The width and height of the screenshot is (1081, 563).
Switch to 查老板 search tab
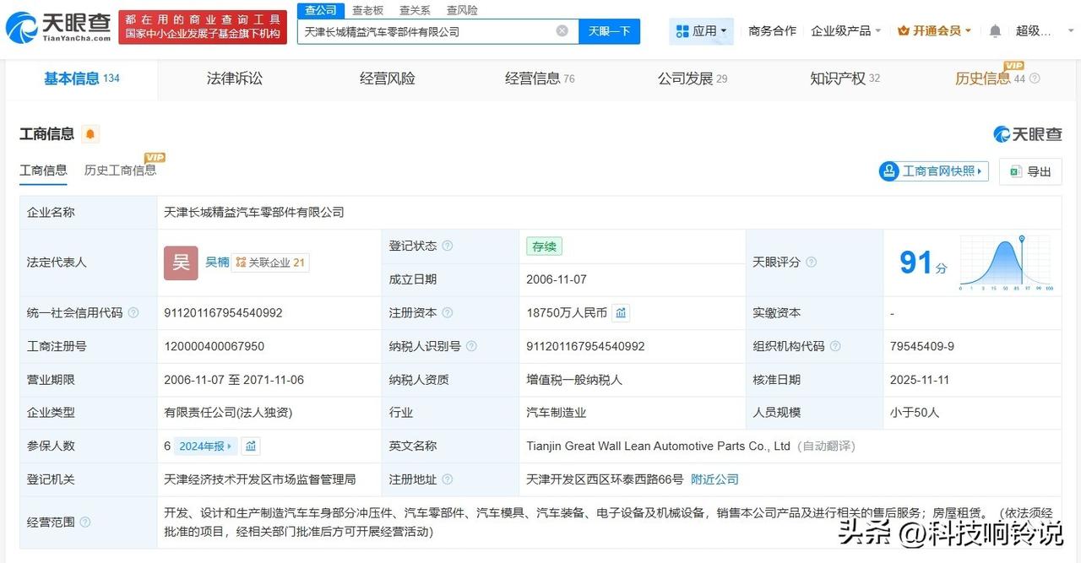(x=367, y=10)
